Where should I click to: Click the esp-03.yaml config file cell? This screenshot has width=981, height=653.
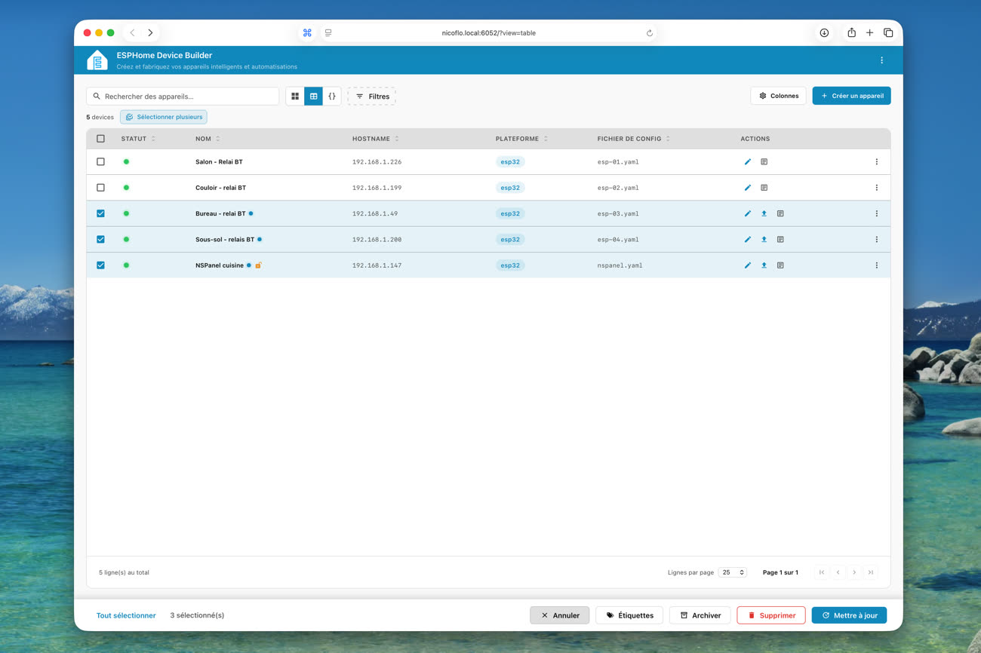618,213
